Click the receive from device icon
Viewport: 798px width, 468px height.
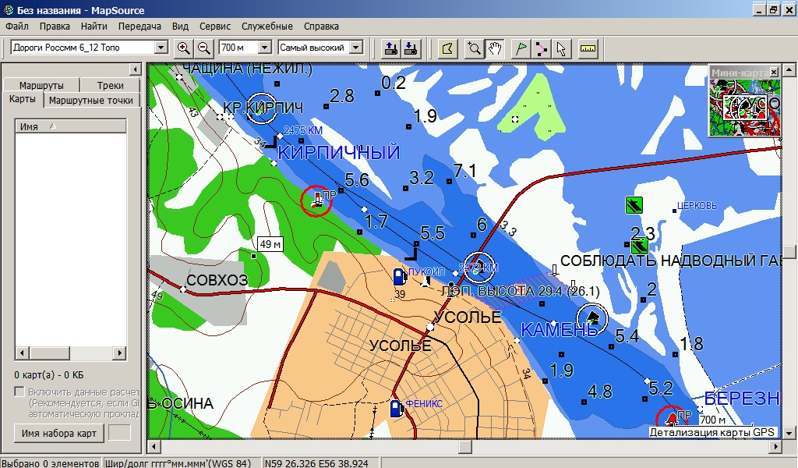pos(412,48)
